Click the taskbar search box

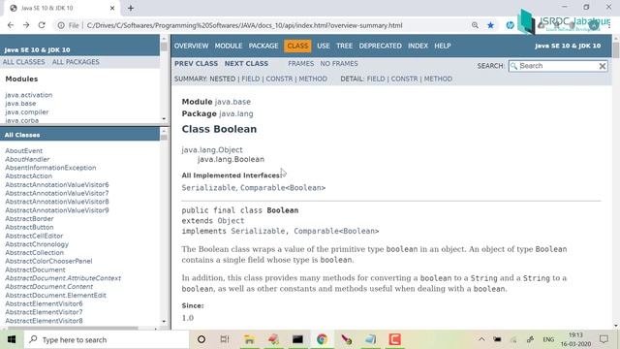(x=107, y=339)
